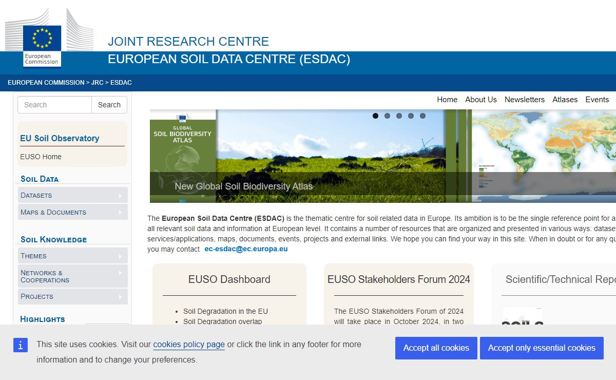Go to Newsletters menu item
Image resolution: width=616 pixels, height=380 pixels.
point(525,100)
